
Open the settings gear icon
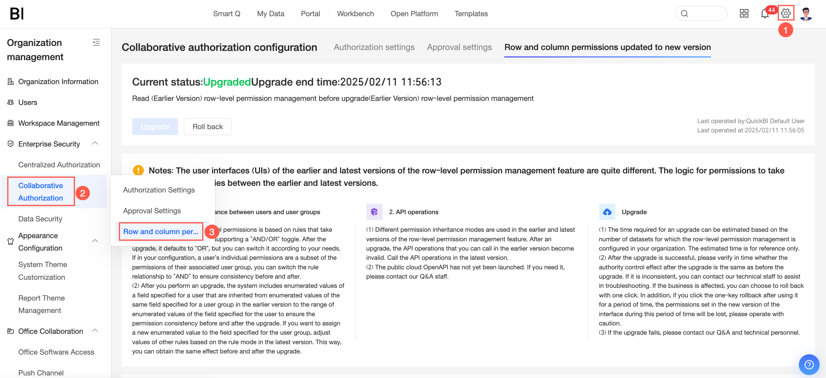[785, 14]
